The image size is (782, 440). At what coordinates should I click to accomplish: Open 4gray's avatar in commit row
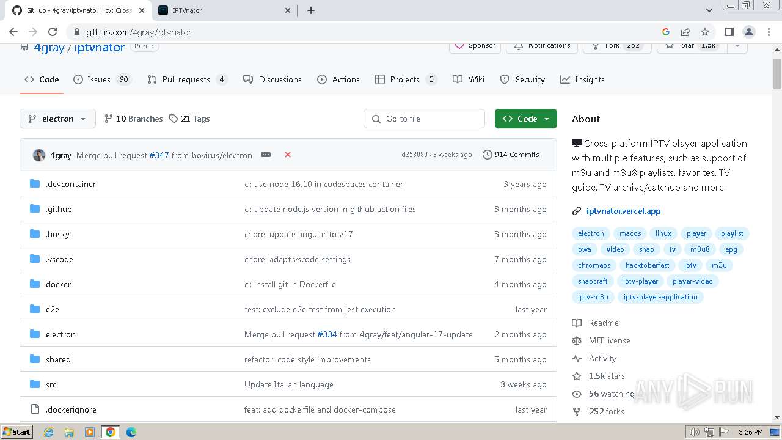[38, 155]
